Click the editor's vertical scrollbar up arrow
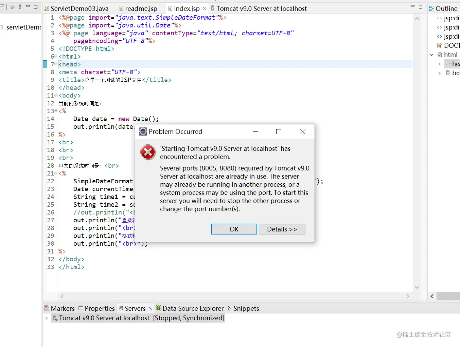Screen dimensions: 460x347 [417, 19]
